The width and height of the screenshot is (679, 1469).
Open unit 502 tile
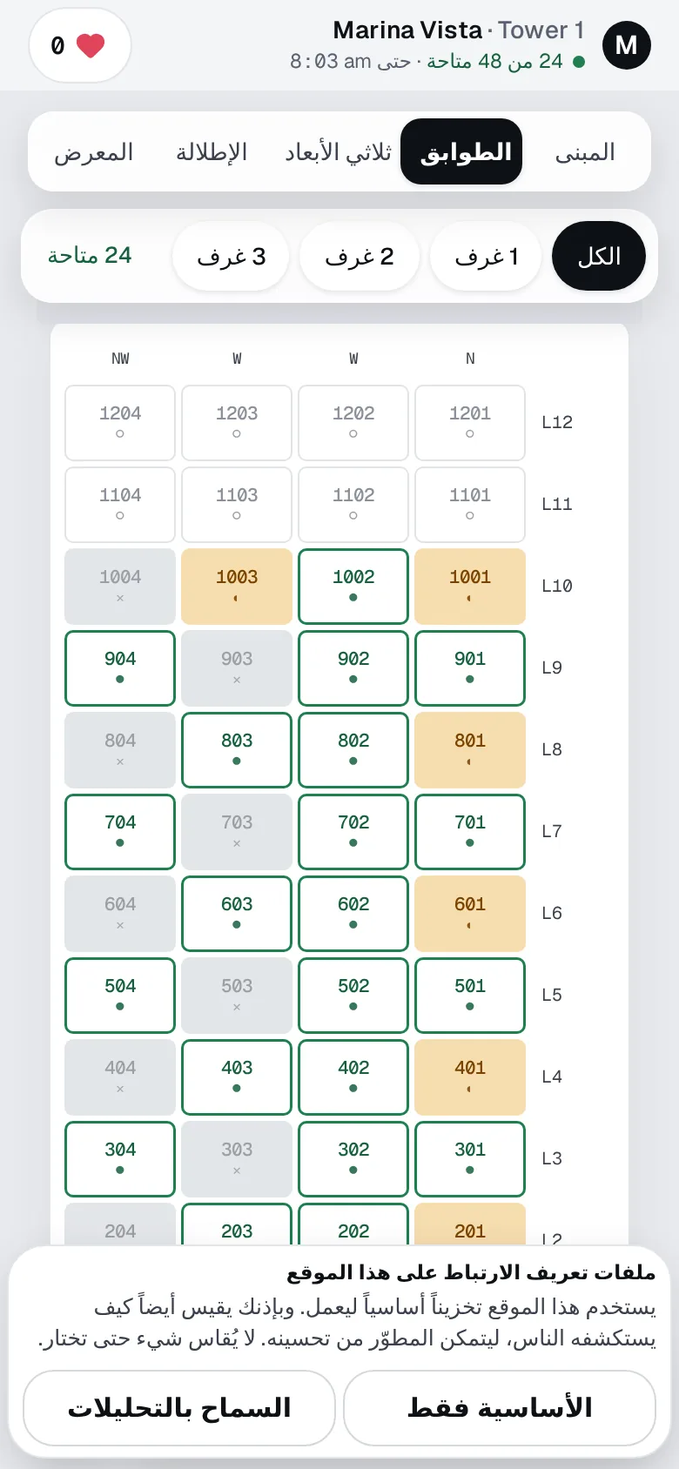point(353,996)
